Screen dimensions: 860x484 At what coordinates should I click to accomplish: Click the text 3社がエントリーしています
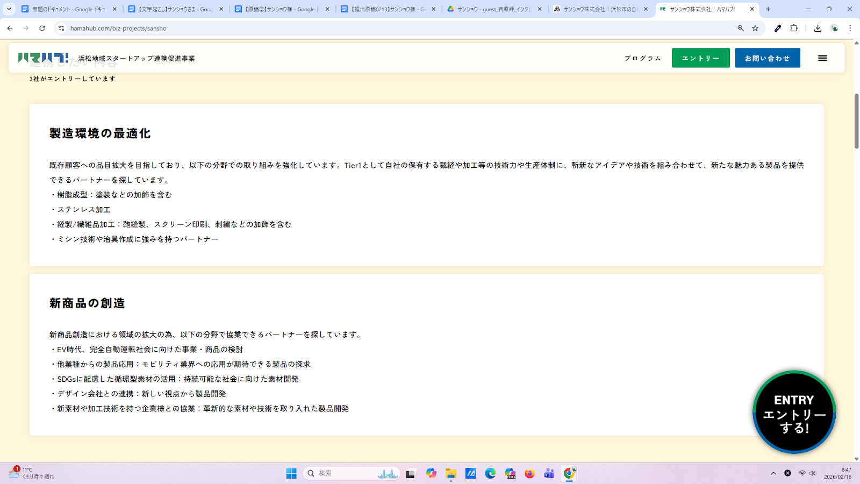click(x=73, y=79)
